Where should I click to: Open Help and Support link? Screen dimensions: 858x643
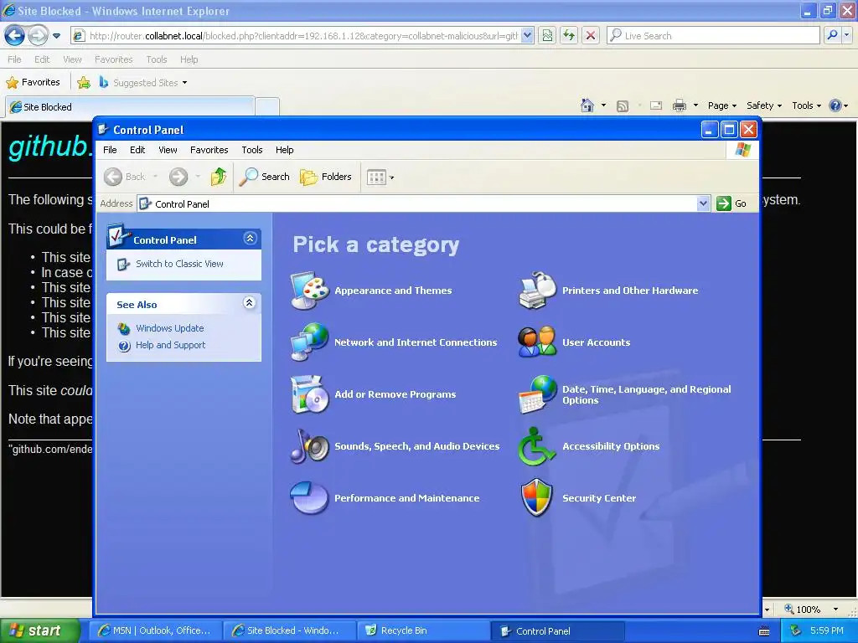click(x=170, y=345)
